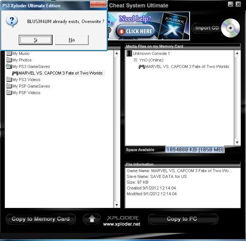Click the question mark icon in dialog
Screen dimensions: 246x241
12,22
